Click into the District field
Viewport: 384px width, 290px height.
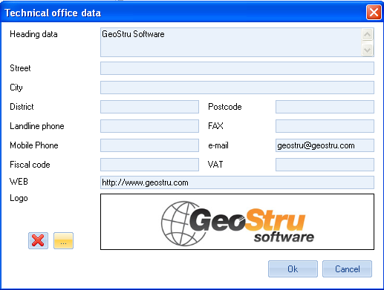point(149,107)
